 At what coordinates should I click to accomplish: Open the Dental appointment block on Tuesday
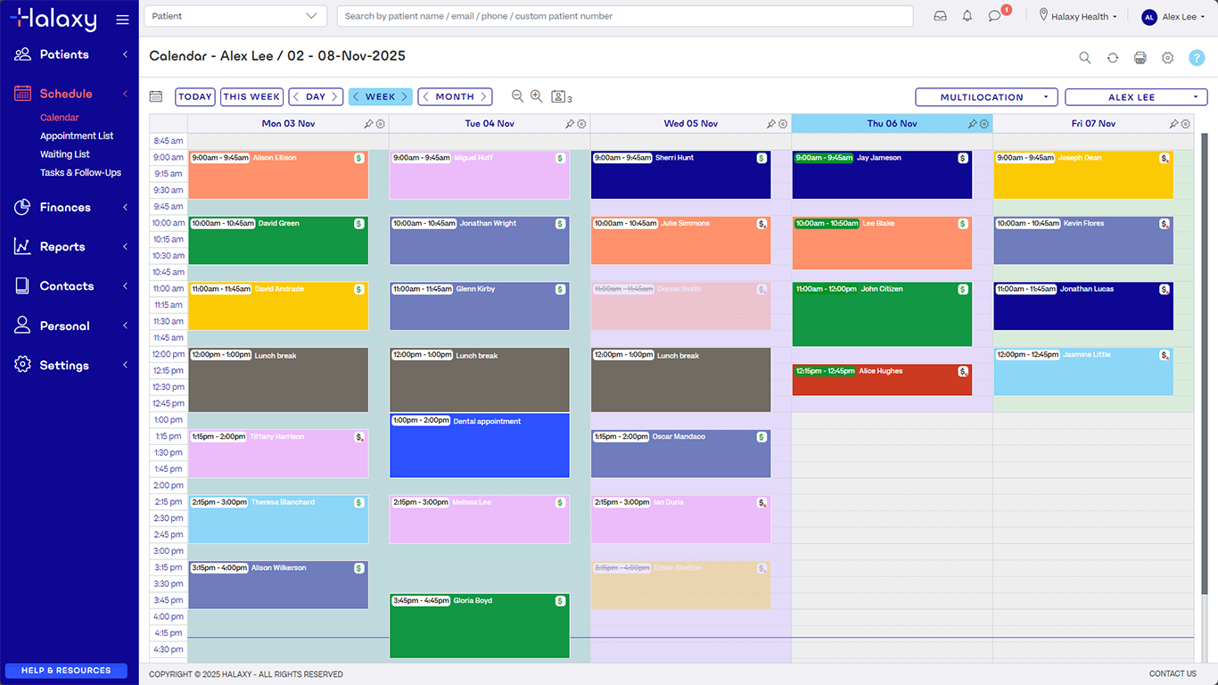pyautogui.click(x=480, y=446)
